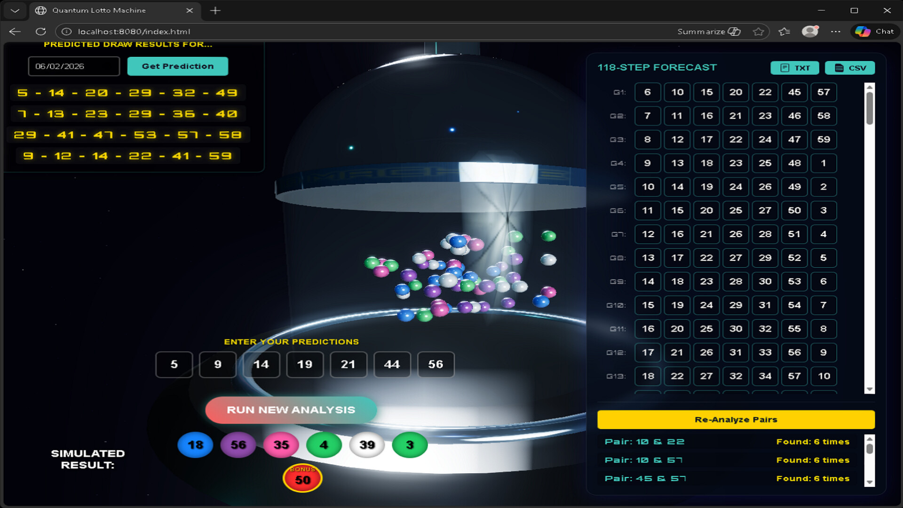Open a new browser tab

coord(215,10)
